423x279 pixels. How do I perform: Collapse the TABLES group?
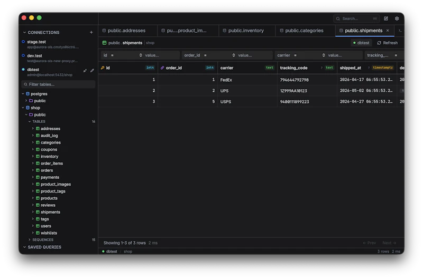(30, 122)
